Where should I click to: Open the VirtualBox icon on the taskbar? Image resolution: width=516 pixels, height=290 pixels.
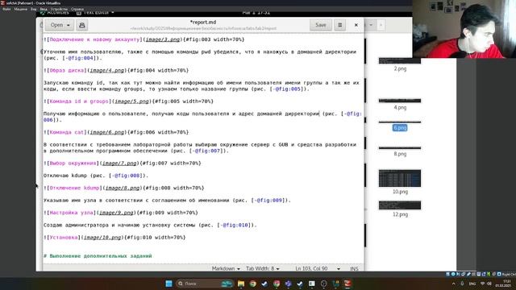click(347, 284)
